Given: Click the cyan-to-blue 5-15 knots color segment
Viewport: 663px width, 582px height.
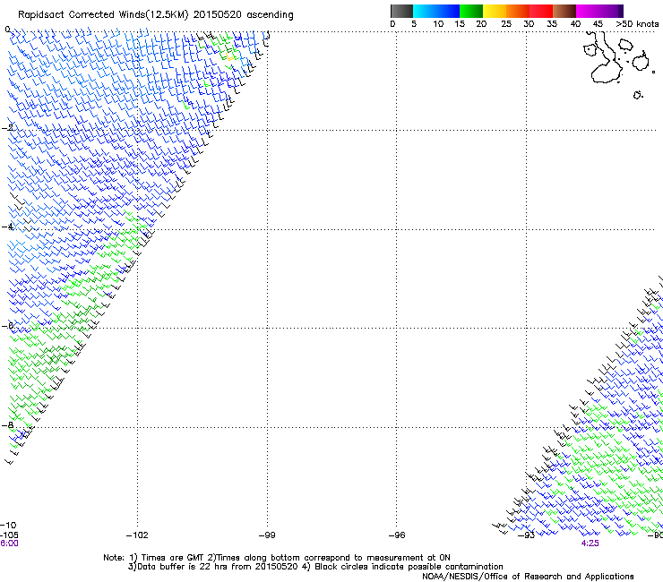Looking at the screenshot, I should click(436, 11).
